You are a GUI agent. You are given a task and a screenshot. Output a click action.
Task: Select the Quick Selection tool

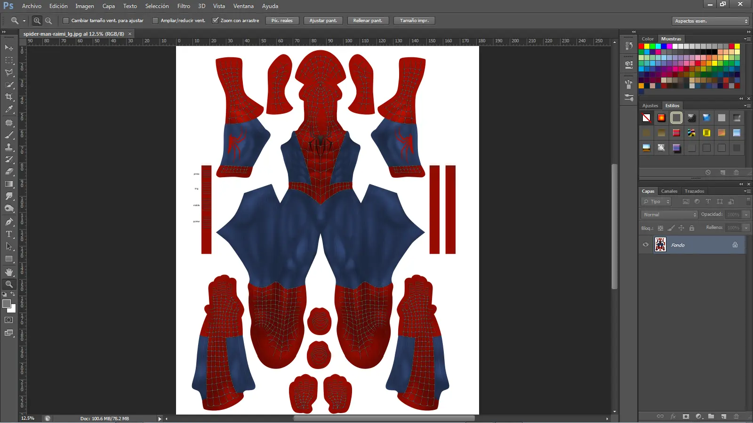[9, 85]
